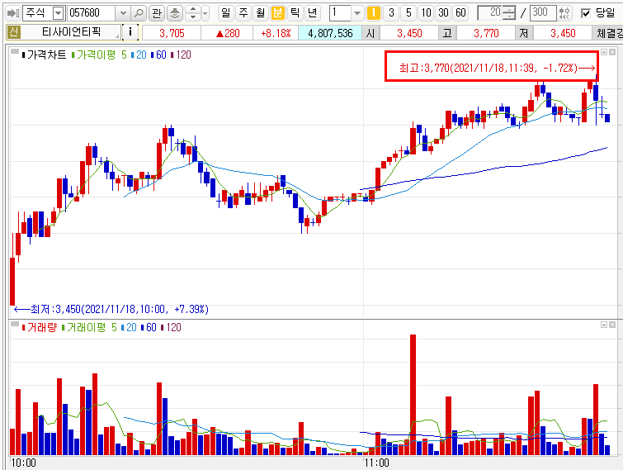Click the up/down stock navigation arrows
The width and height of the screenshot is (623, 470).
point(193,13)
